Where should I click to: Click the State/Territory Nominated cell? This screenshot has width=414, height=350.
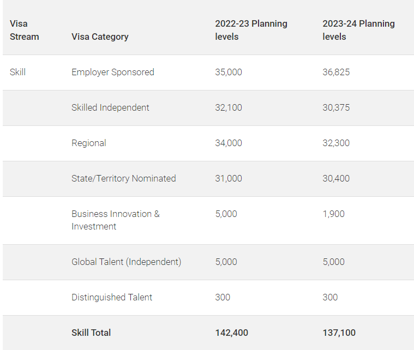pyautogui.click(x=124, y=178)
